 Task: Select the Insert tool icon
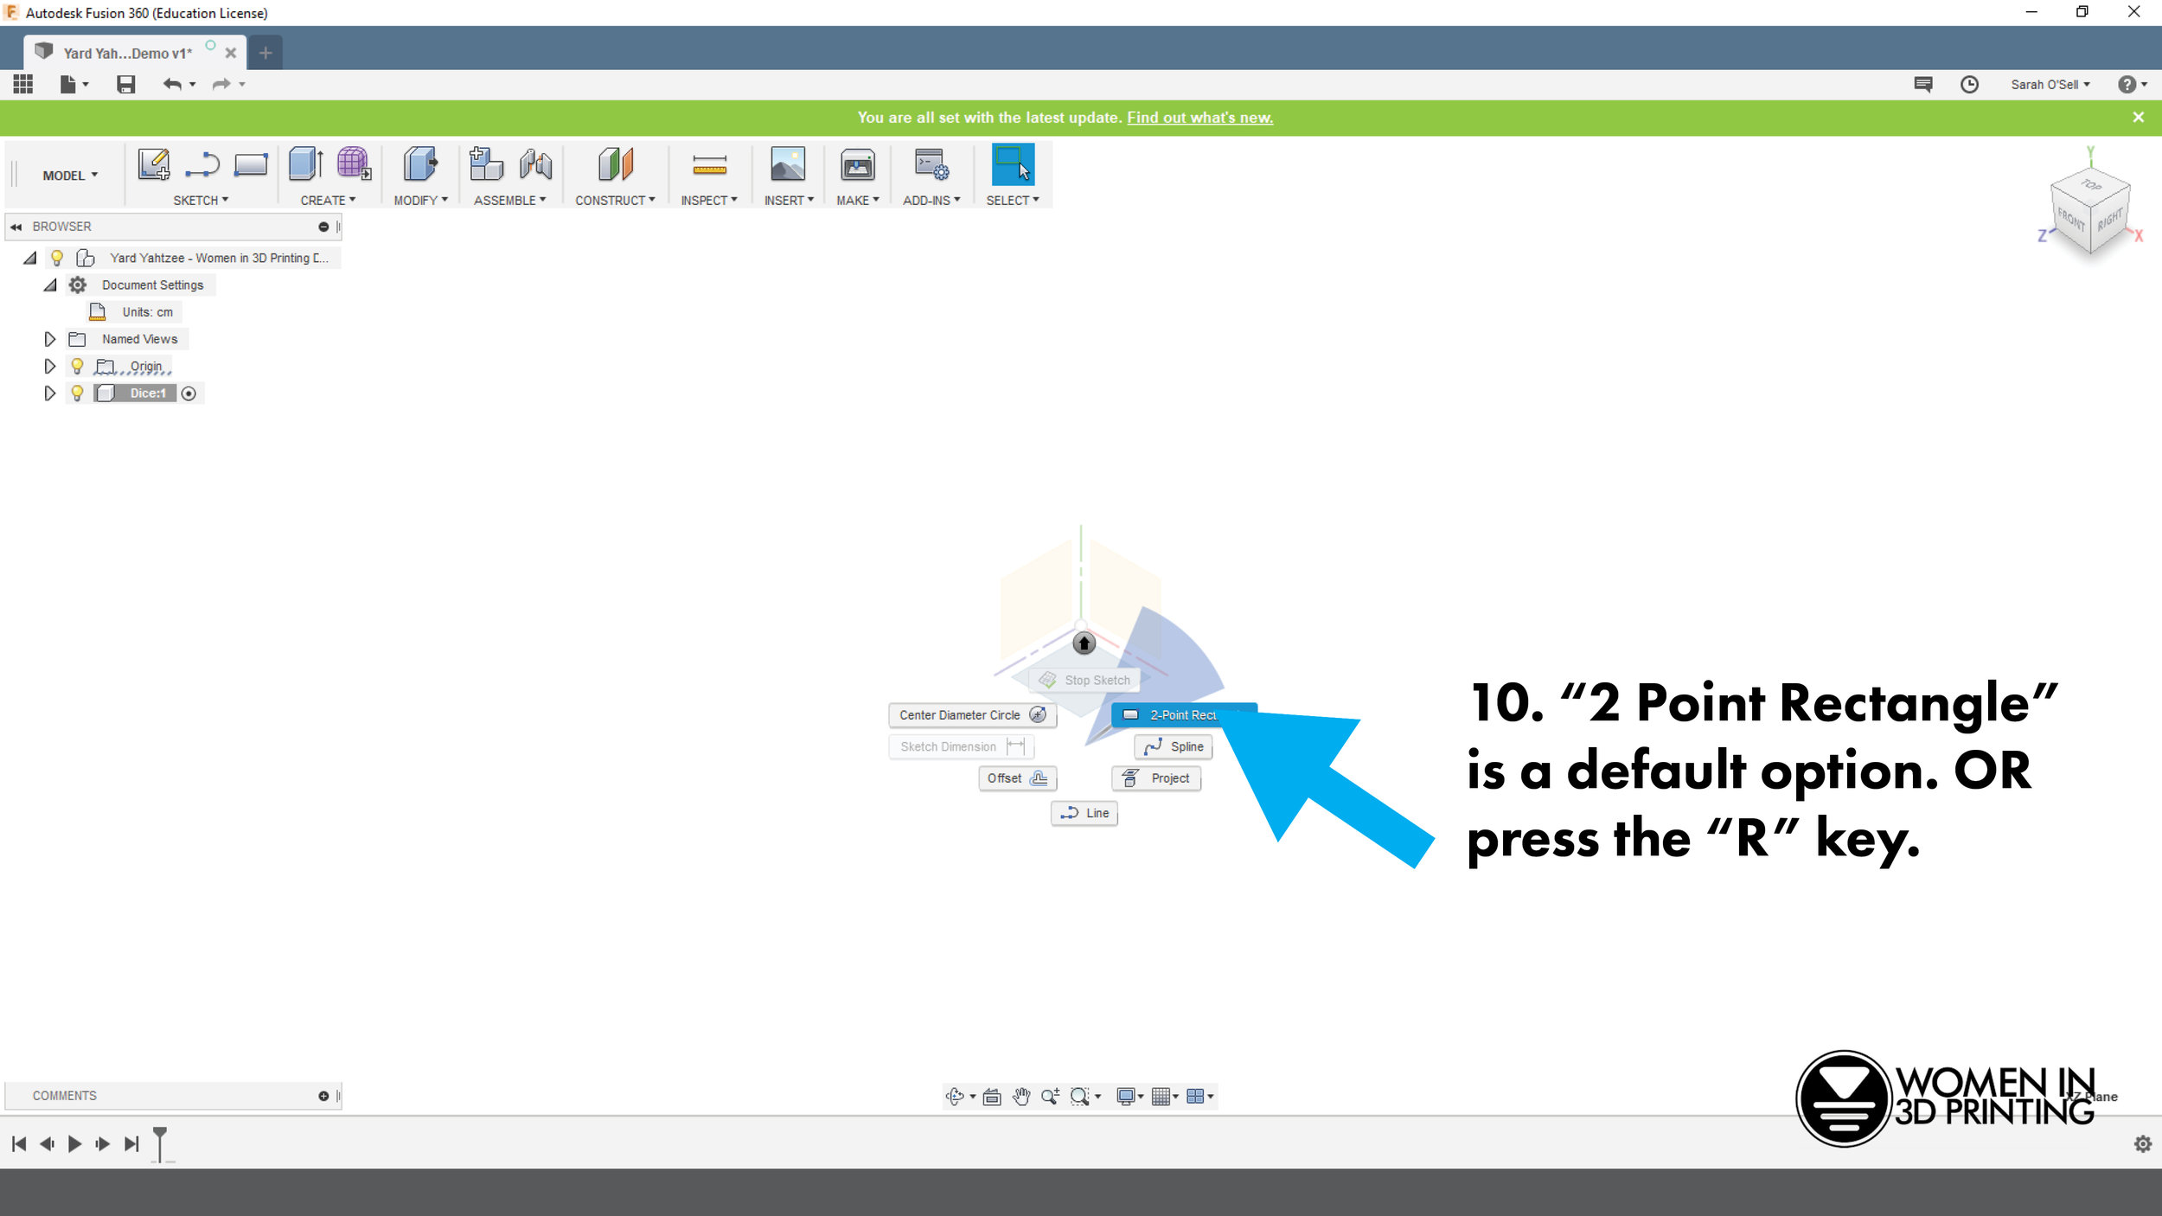pos(787,165)
